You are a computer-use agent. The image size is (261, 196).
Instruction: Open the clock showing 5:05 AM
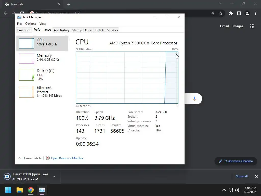250,190
